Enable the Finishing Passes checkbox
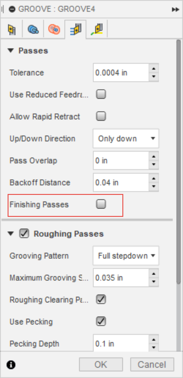The image size is (183, 378). (x=100, y=204)
